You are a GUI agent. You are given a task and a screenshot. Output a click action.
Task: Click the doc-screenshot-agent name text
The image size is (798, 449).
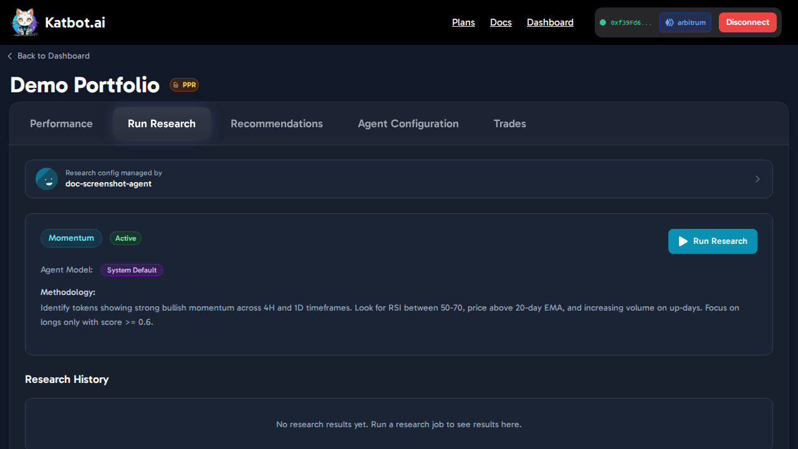[108, 184]
